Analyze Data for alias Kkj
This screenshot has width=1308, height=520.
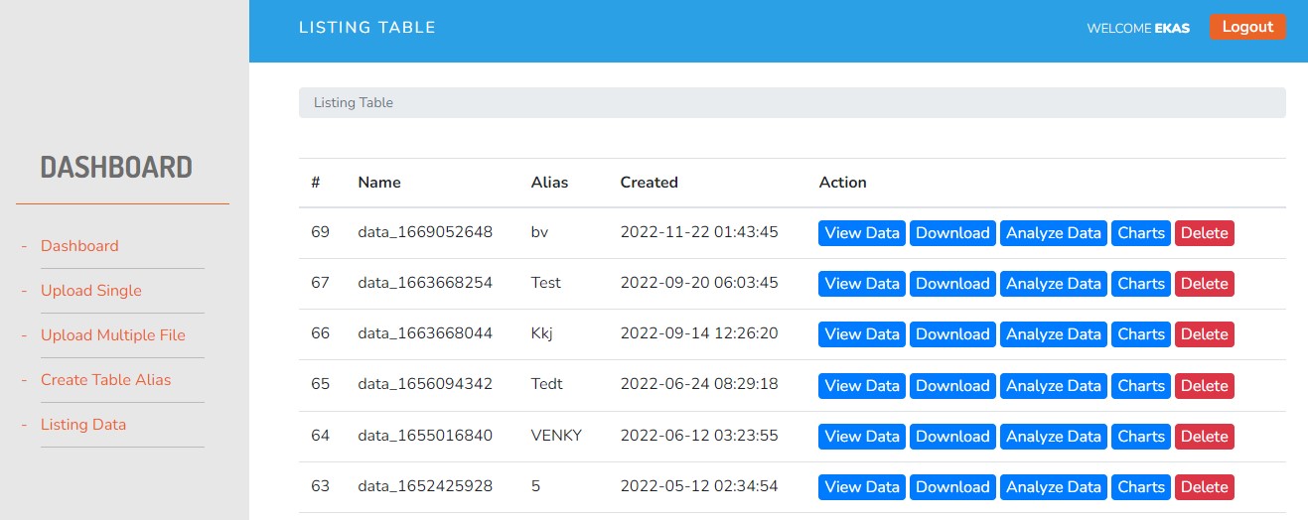coord(1054,334)
